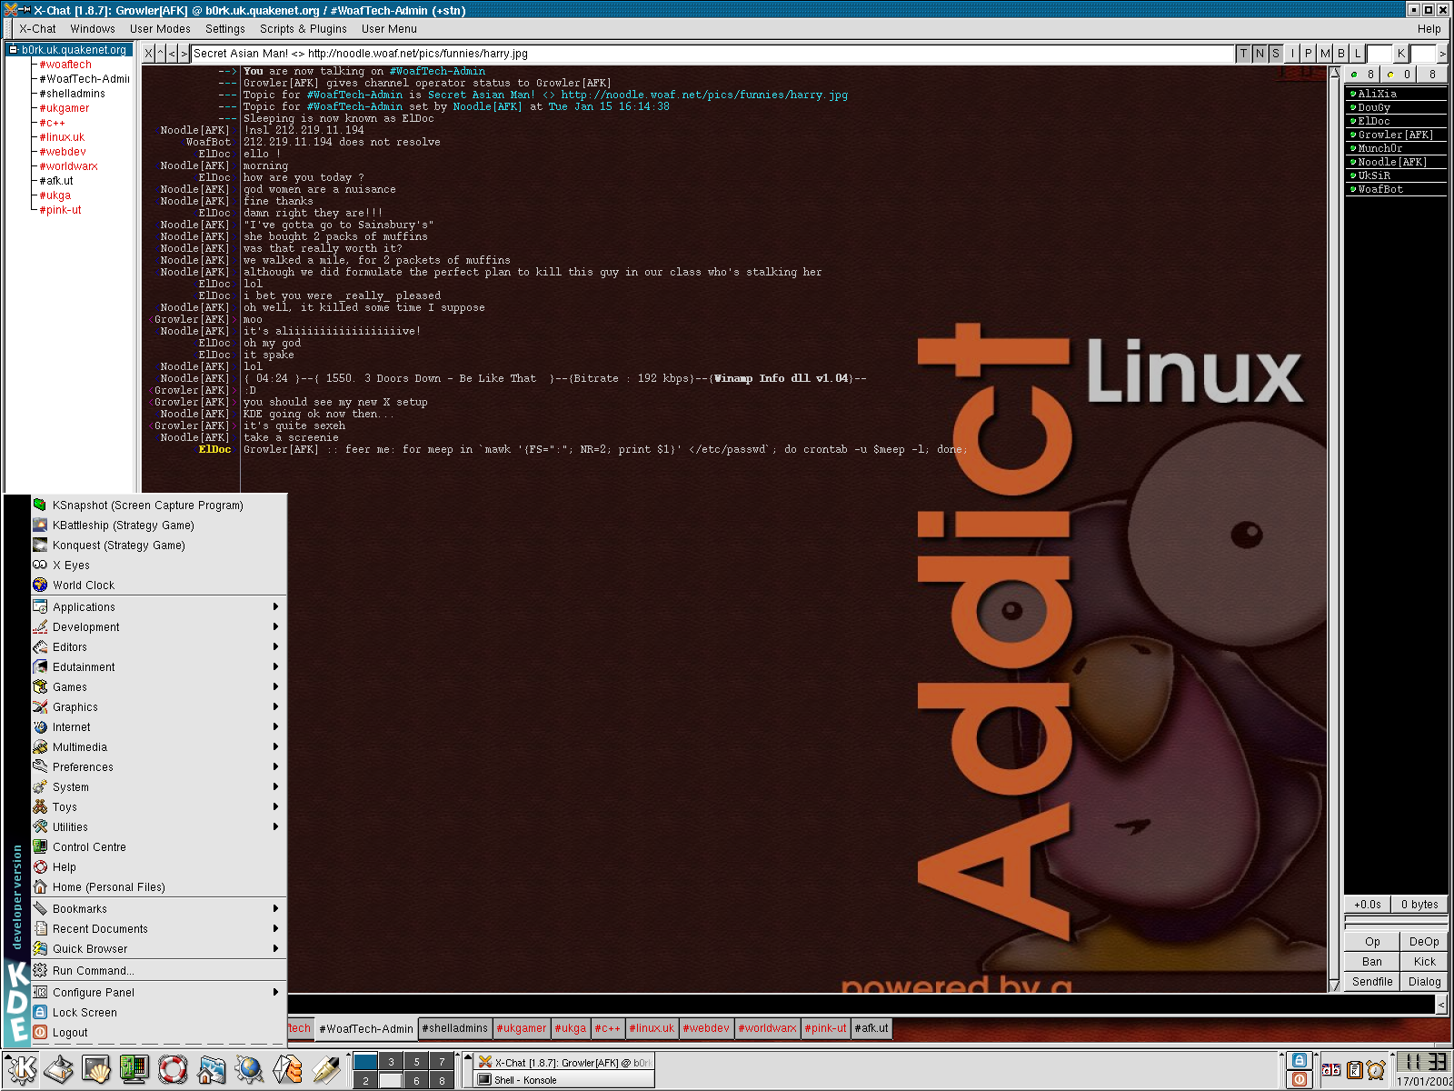Toggle channel mode M button
1454x1091 pixels.
(x=1325, y=54)
